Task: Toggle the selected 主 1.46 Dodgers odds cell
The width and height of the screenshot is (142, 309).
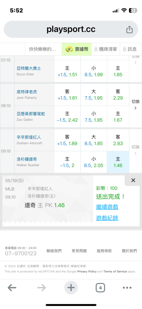Action: (118, 162)
